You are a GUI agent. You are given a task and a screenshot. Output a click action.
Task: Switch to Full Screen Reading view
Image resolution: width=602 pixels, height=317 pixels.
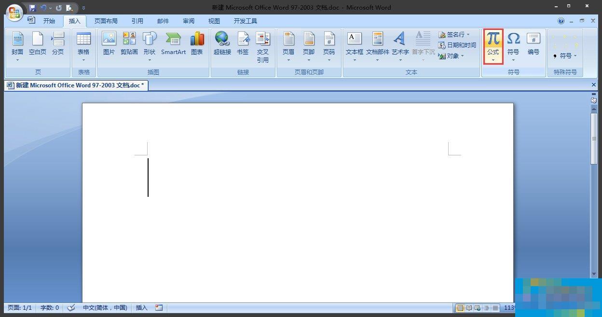click(x=469, y=308)
